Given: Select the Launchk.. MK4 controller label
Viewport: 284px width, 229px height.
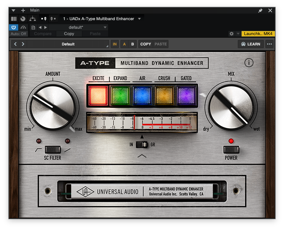Looking at the screenshot, I should (x=258, y=34).
